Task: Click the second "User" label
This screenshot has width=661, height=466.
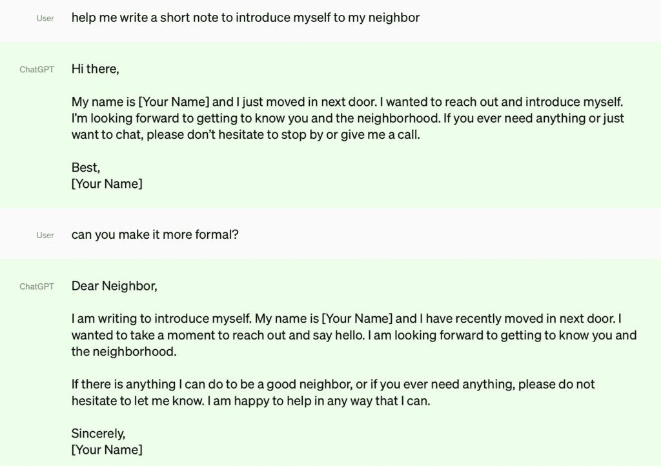Action: tap(45, 235)
